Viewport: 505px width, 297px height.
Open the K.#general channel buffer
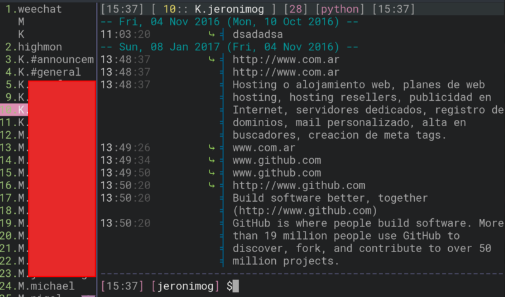49,72
